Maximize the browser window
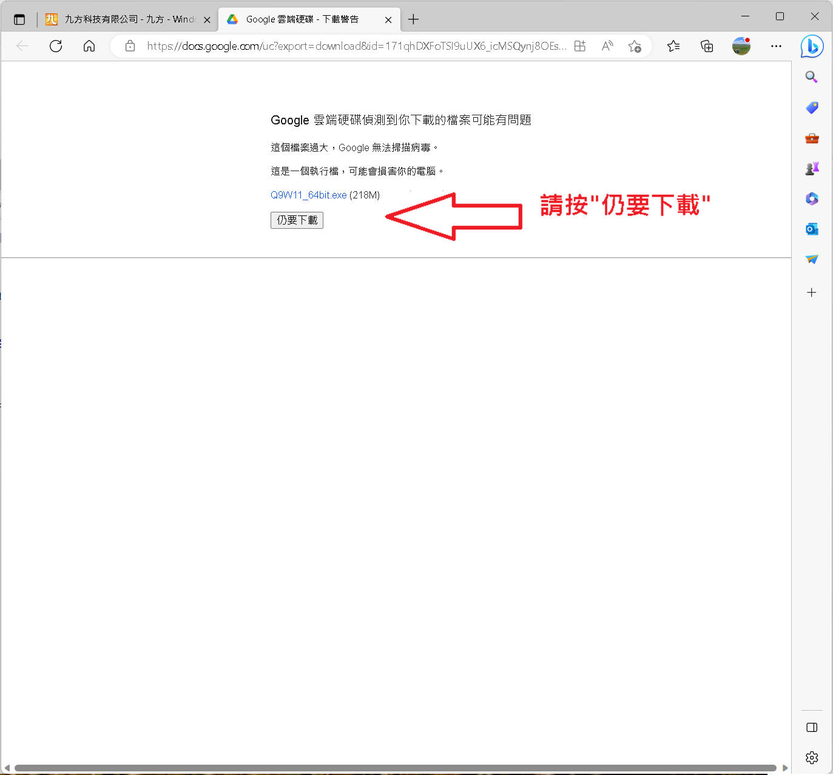Viewport: 833px width, 775px height. [x=780, y=16]
